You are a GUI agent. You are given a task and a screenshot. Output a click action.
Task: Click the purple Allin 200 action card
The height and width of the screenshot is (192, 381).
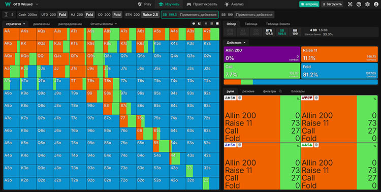[x=262, y=54]
